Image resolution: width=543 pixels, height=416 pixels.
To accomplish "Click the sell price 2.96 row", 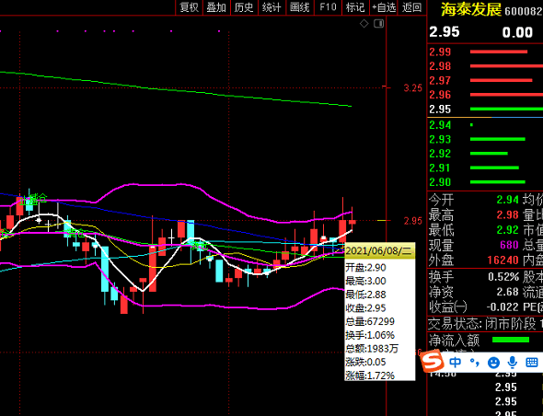I will pyautogui.click(x=486, y=95).
